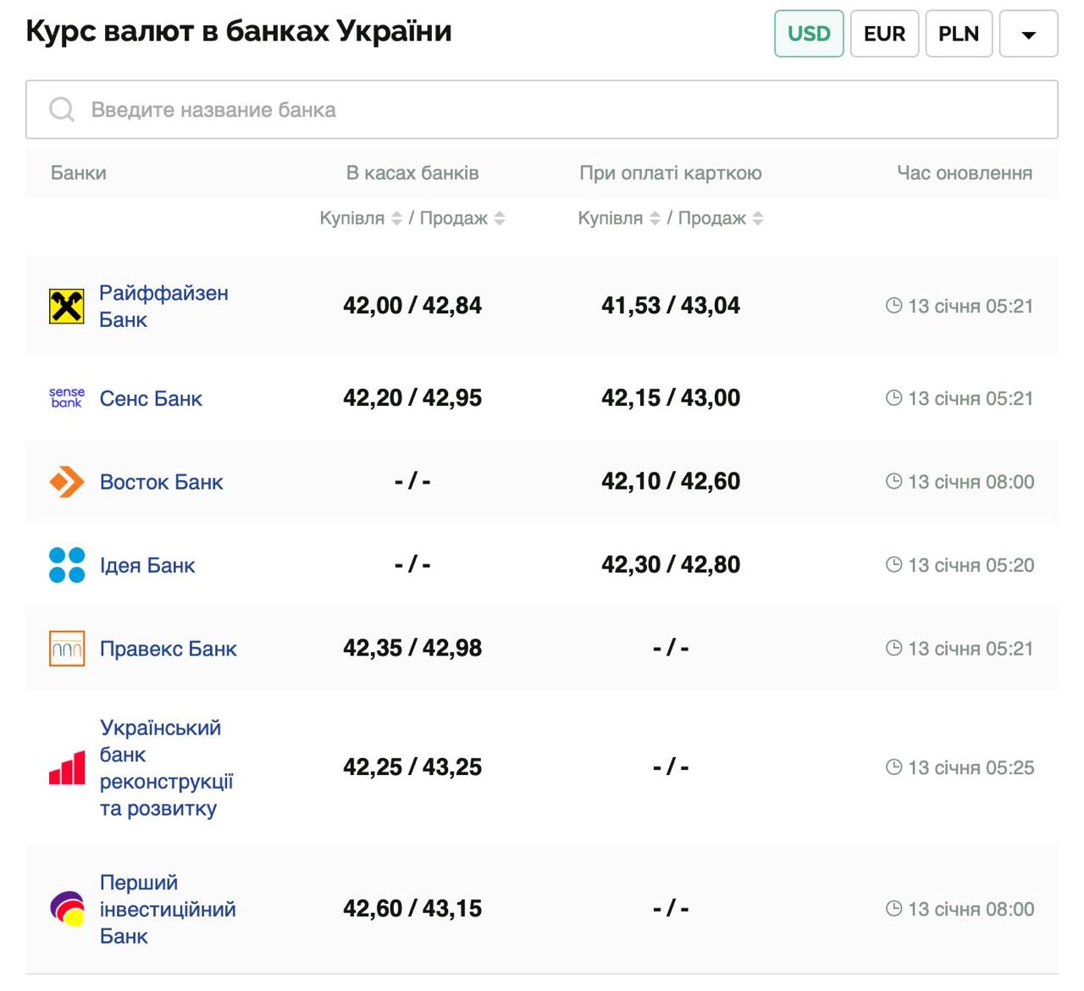
Task: Open the Сенс Банк link
Action: 151,399
